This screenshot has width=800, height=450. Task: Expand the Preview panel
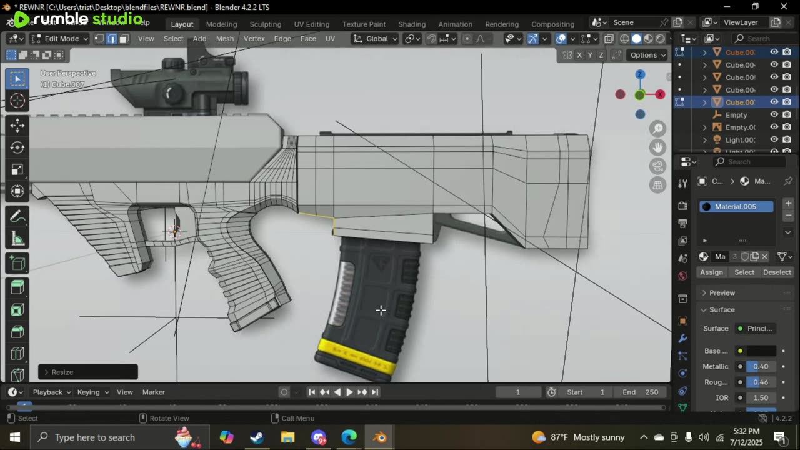(722, 292)
